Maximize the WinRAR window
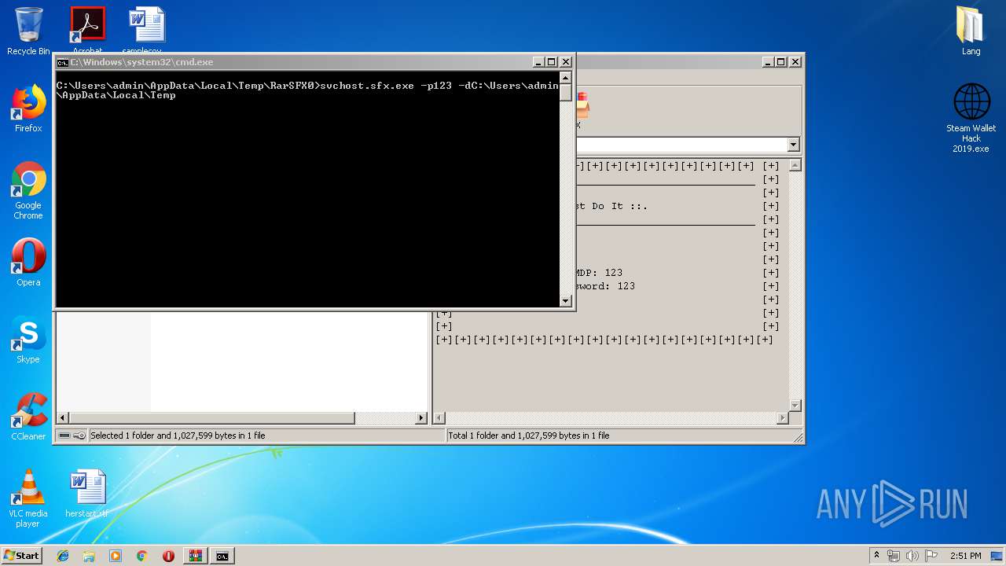This screenshot has height=566, width=1006. pyautogui.click(x=781, y=62)
